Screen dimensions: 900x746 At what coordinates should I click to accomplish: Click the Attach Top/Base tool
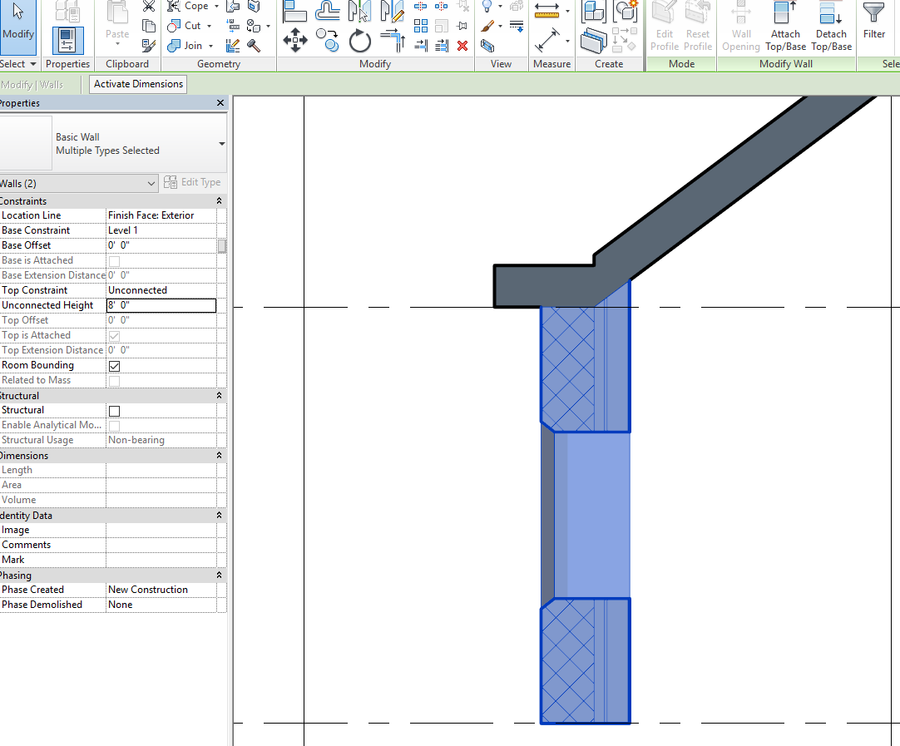pos(785,25)
